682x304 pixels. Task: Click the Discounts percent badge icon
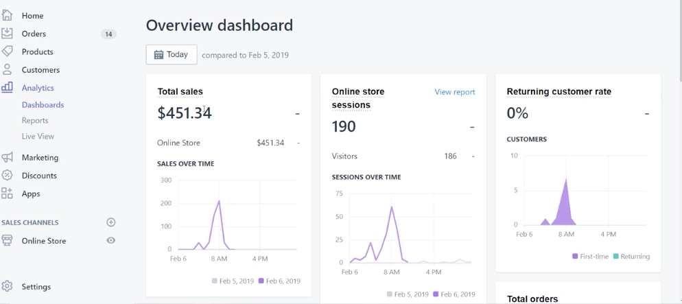pyautogui.click(x=7, y=175)
